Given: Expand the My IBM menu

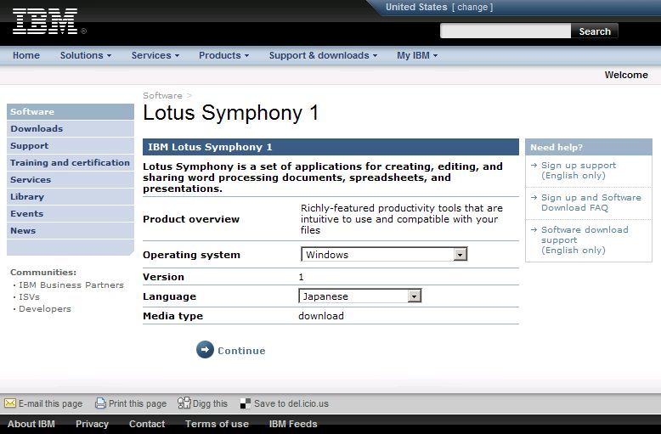Looking at the screenshot, I should tap(417, 55).
